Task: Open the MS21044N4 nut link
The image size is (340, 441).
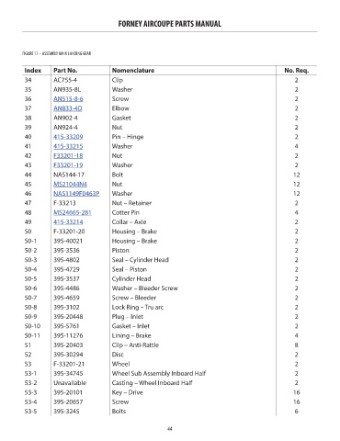Action: (x=70, y=185)
